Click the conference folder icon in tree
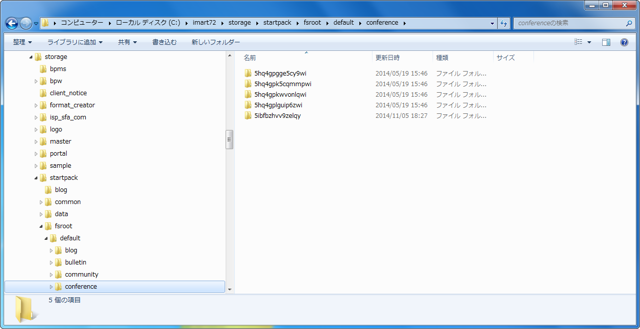The image size is (640, 329). [x=59, y=287]
